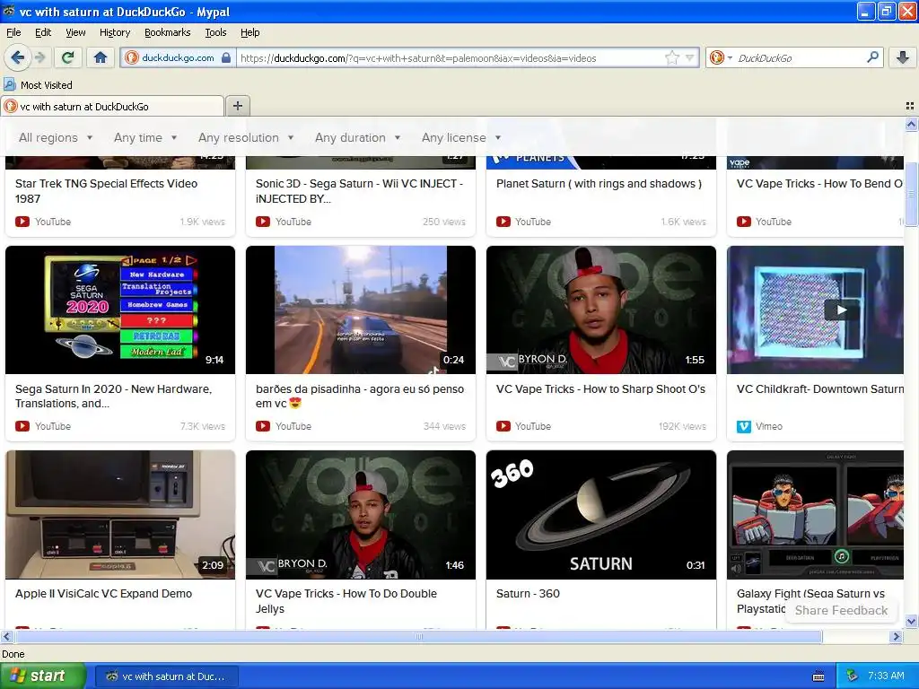Open the Tools menu
The image size is (919, 689).
coord(215,32)
